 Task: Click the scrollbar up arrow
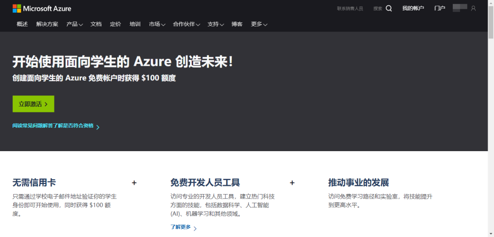tap(491, 3)
